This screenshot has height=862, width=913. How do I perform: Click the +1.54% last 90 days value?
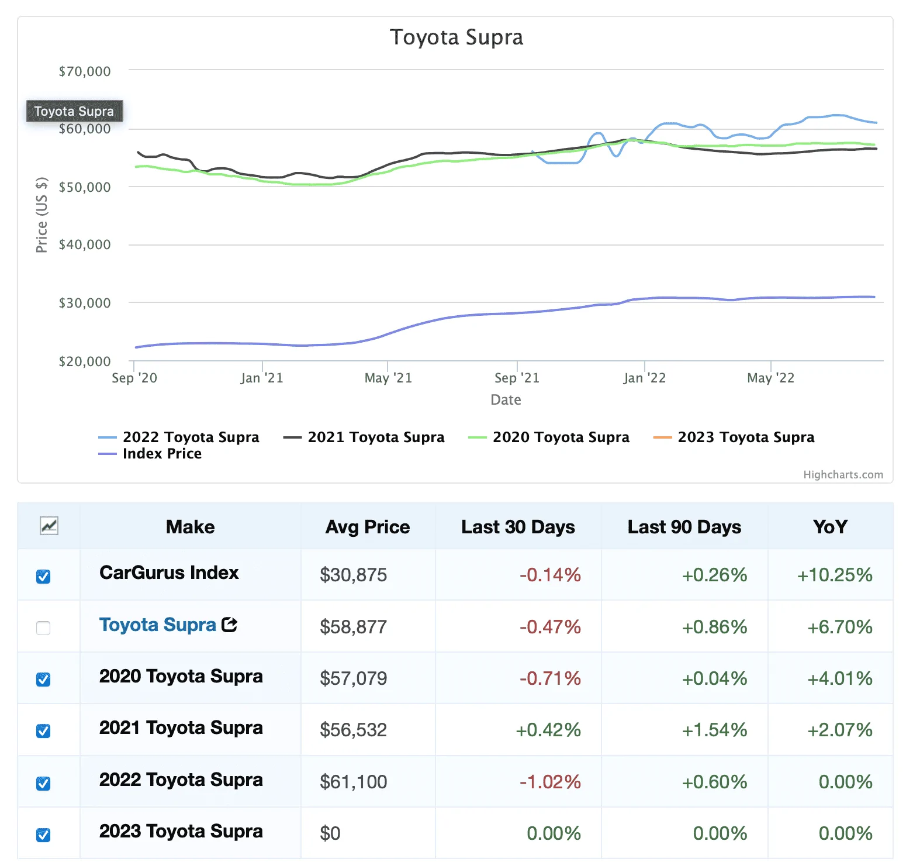click(714, 730)
